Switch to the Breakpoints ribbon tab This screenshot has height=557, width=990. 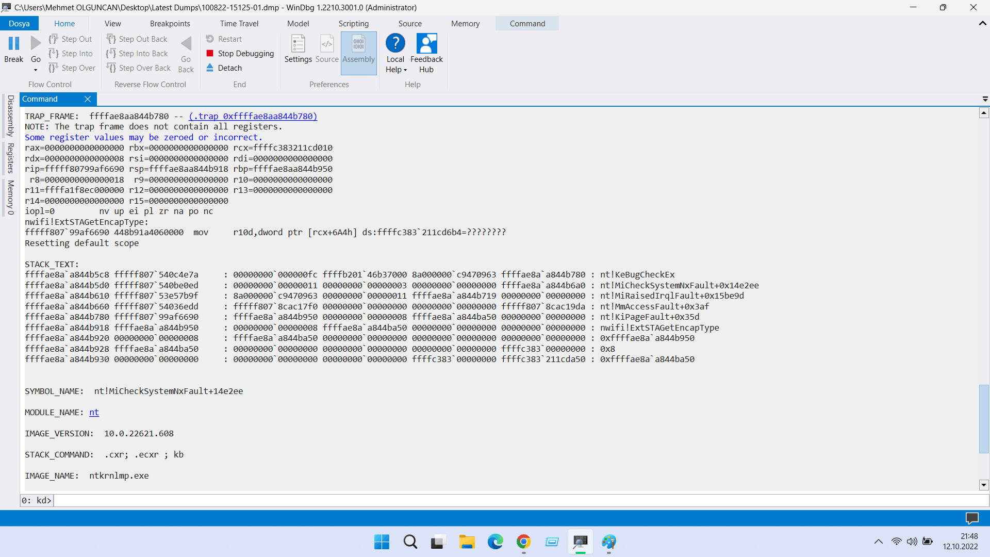[170, 23]
